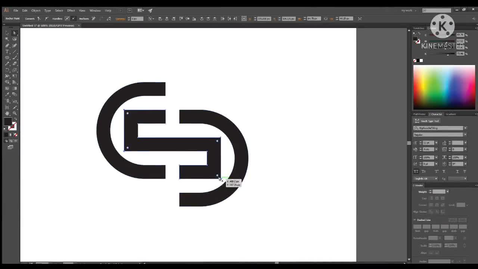Viewport: 478px width, 269px height.
Task: Open the Bridge 'St' stock icon
Action: [130, 10]
